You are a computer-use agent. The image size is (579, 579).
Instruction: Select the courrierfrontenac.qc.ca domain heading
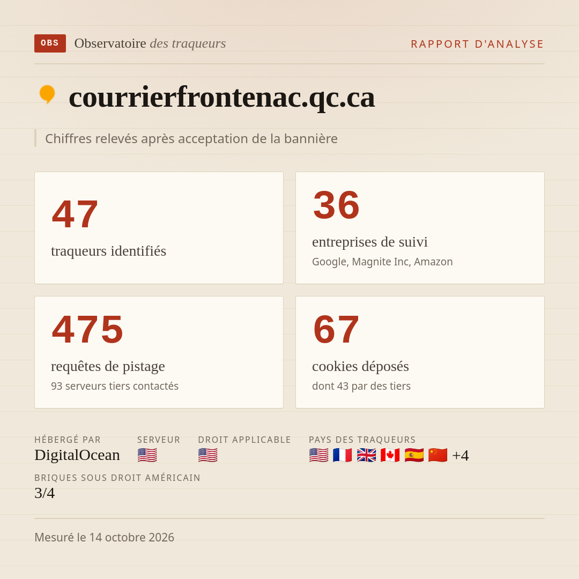pos(221,97)
